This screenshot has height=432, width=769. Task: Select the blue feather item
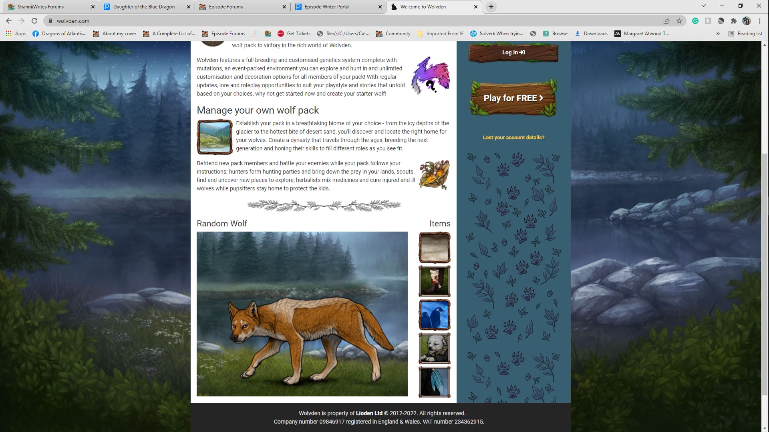pyautogui.click(x=435, y=382)
